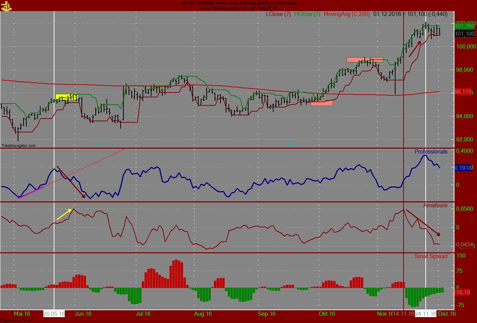Click the falling red arrow beside 14.11.16 in Amateure panel
477x323 pixels.
coord(423,222)
